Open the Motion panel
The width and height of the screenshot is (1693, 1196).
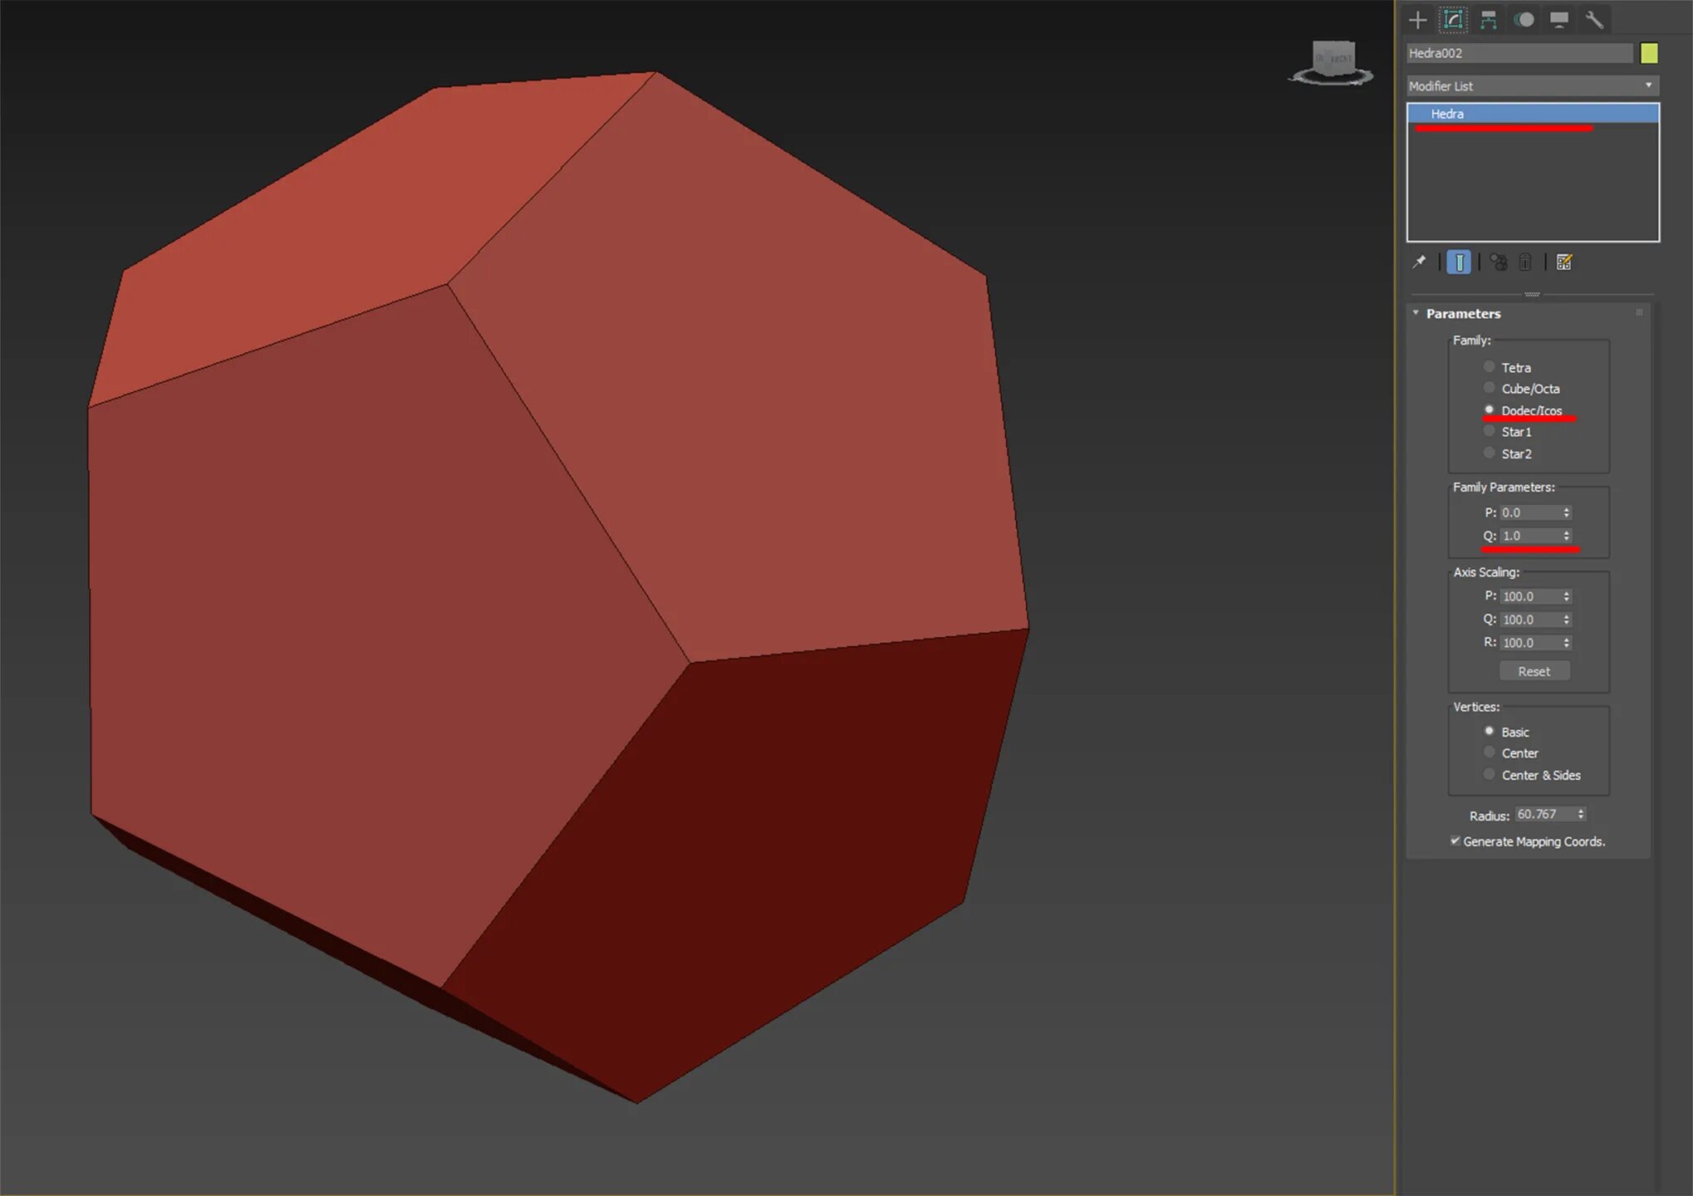click(1524, 20)
